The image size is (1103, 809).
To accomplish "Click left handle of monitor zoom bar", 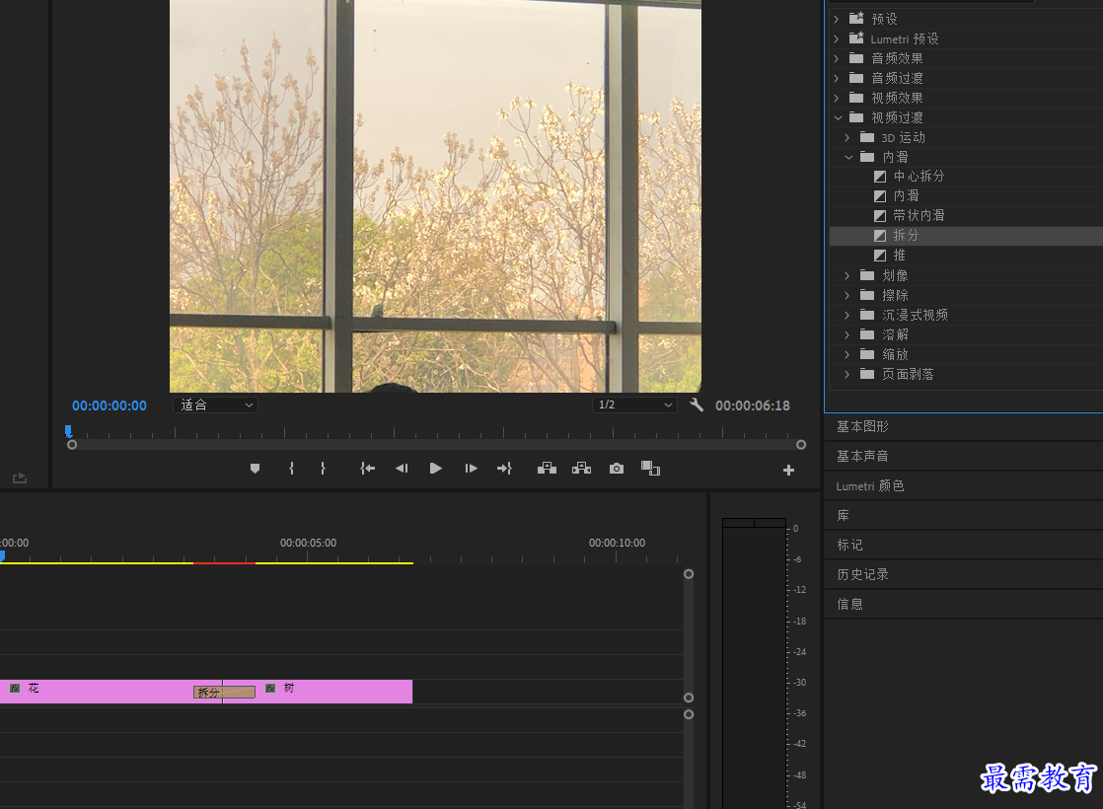I will 72,445.
